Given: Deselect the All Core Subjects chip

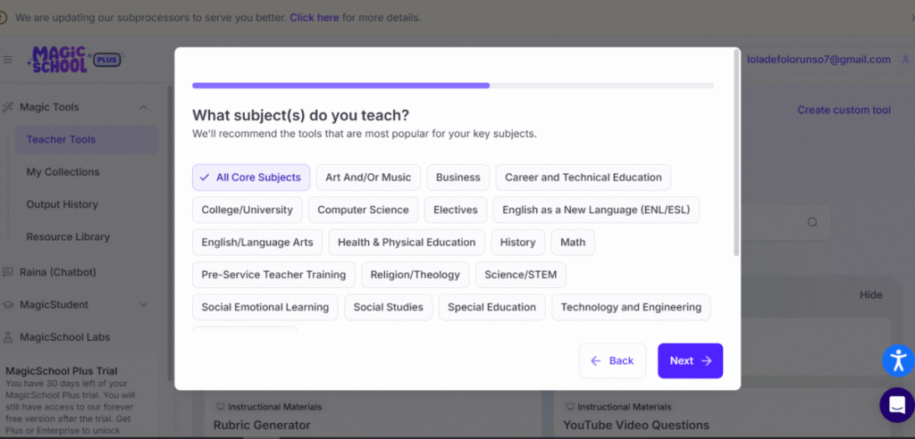Looking at the screenshot, I should (251, 178).
